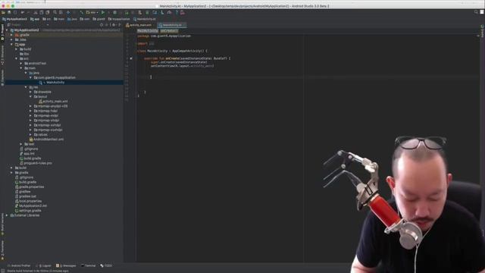This screenshot has height=273, width=485.
Task: Click the onCreate() editor breadcrumb
Action: point(169,31)
